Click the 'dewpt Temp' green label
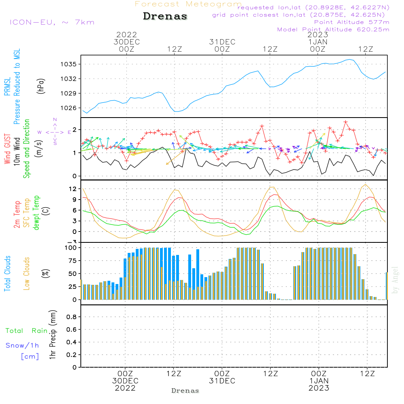The image size is (404, 404). pyautogui.click(x=36, y=213)
